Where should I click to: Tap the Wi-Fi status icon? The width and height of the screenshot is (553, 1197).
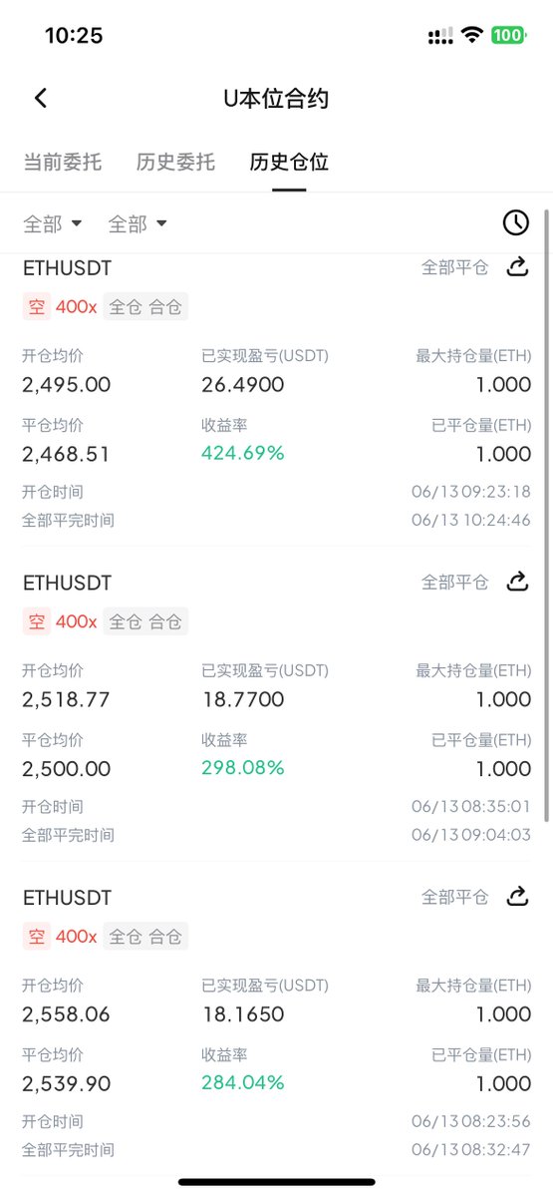[472, 36]
